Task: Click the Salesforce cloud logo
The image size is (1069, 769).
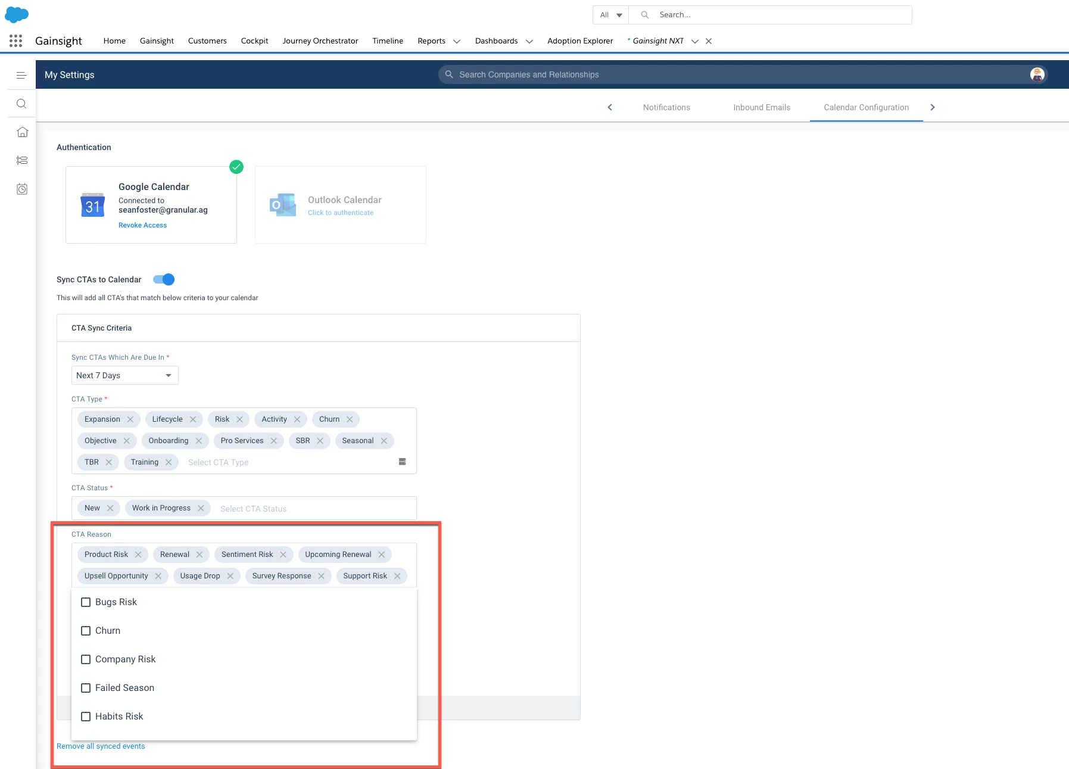Action: pyautogui.click(x=17, y=14)
